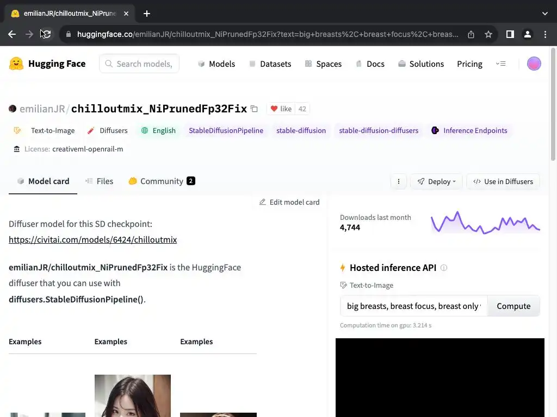Expand the tab search chevron
Viewport: 557px width, 417px height.
coord(545,14)
